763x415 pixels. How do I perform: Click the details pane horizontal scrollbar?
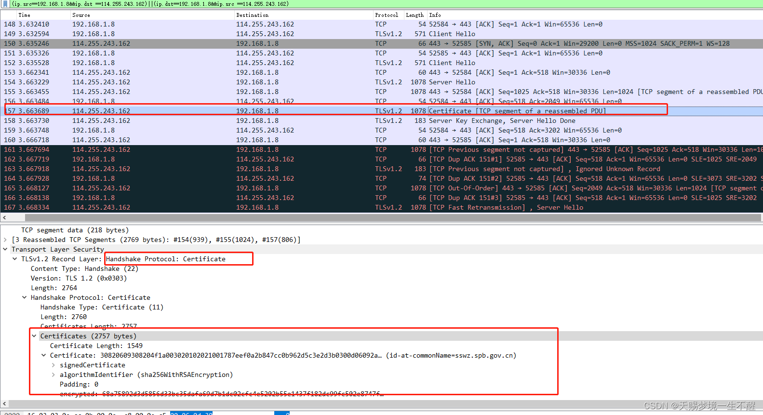(x=385, y=403)
